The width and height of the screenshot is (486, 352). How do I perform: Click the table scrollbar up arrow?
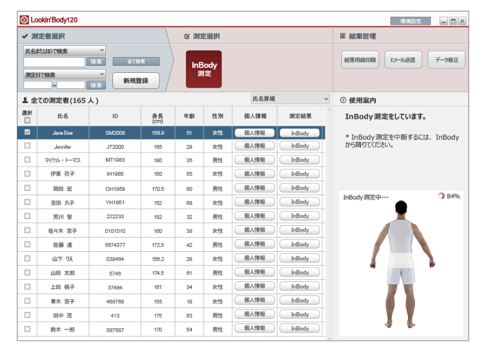click(x=329, y=110)
